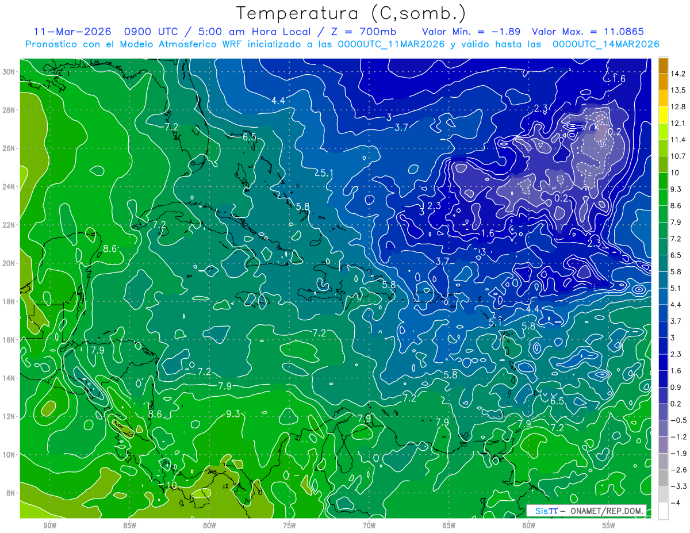
Task: Click the 90W longitude axis label
Action: tap(49, 526)
